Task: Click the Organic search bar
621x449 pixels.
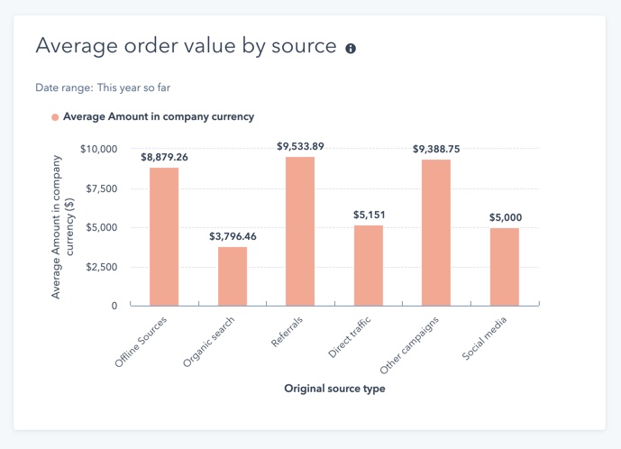Action: coord(233,276)
